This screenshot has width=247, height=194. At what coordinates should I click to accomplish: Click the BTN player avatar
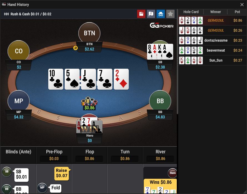tap(89, 33)
